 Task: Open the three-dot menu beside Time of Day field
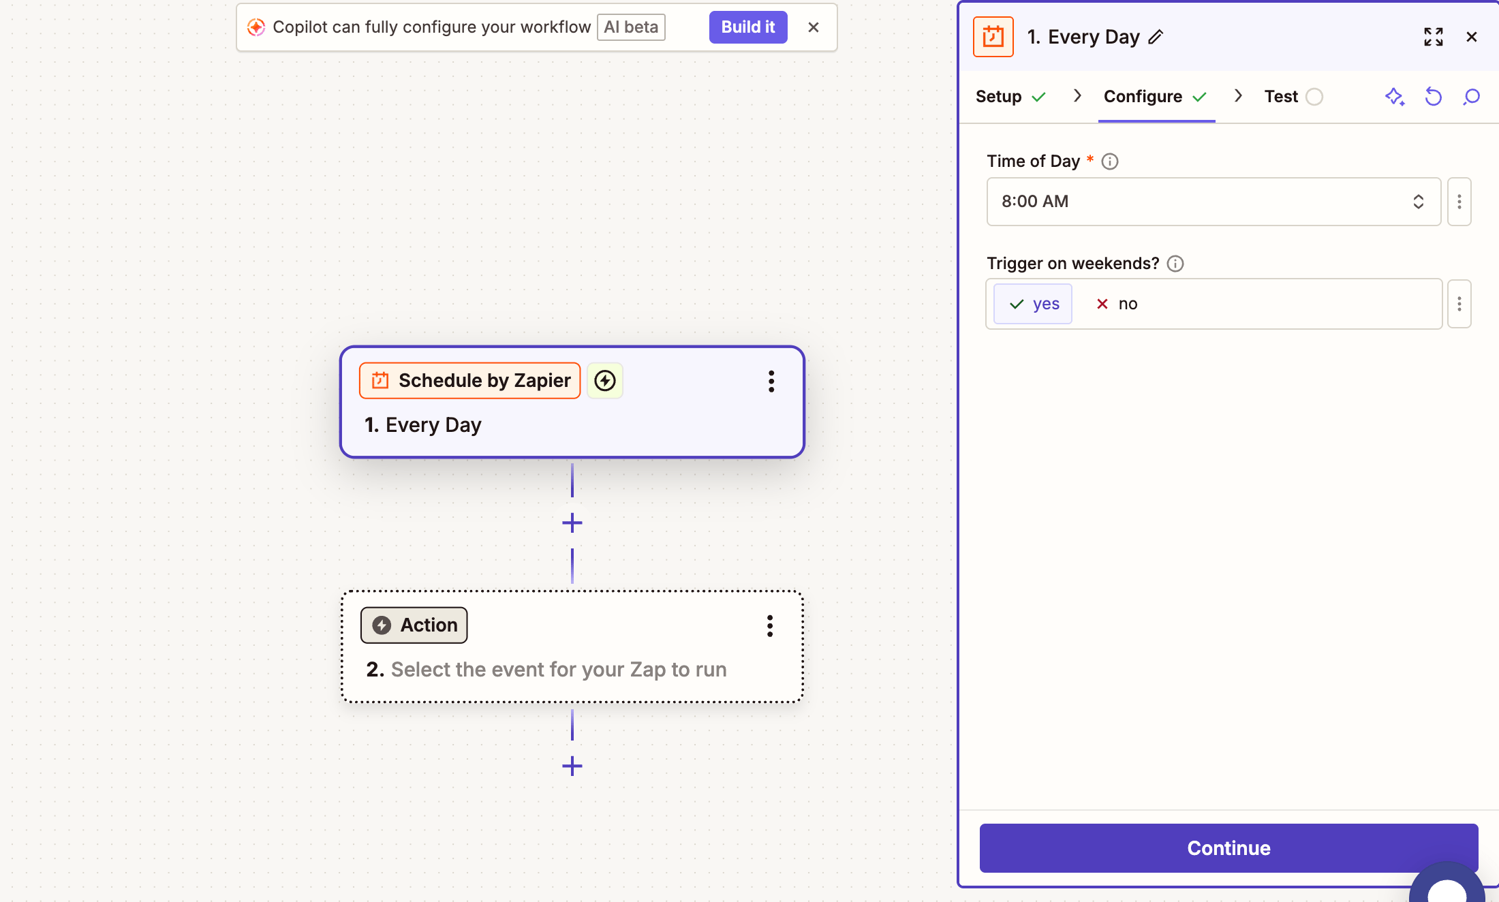(x=1459, y=202)
